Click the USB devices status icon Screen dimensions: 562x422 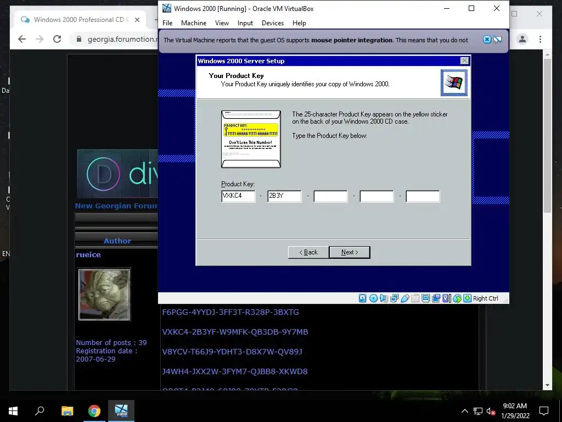[x=404, y=298]
